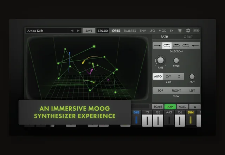The height and width of the screenshot is (155, 225).
Task: Select forward loop direction icon
Action: [x=167, y=45]
